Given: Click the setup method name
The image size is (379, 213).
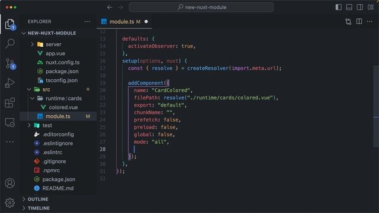Looking at the screenshot, I should pyautogui.click(x=130, y=61).
